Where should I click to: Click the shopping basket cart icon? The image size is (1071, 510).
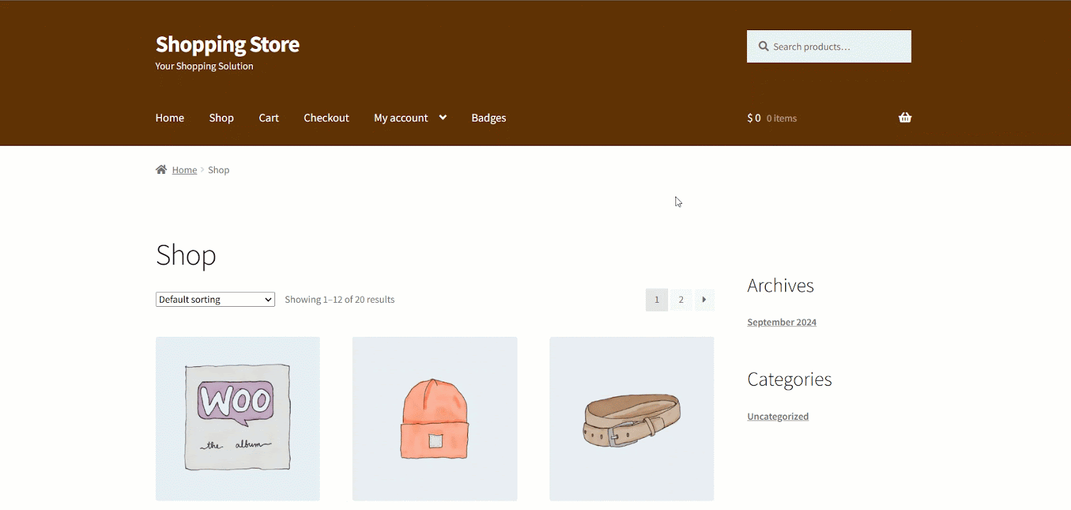pos(905,118)
